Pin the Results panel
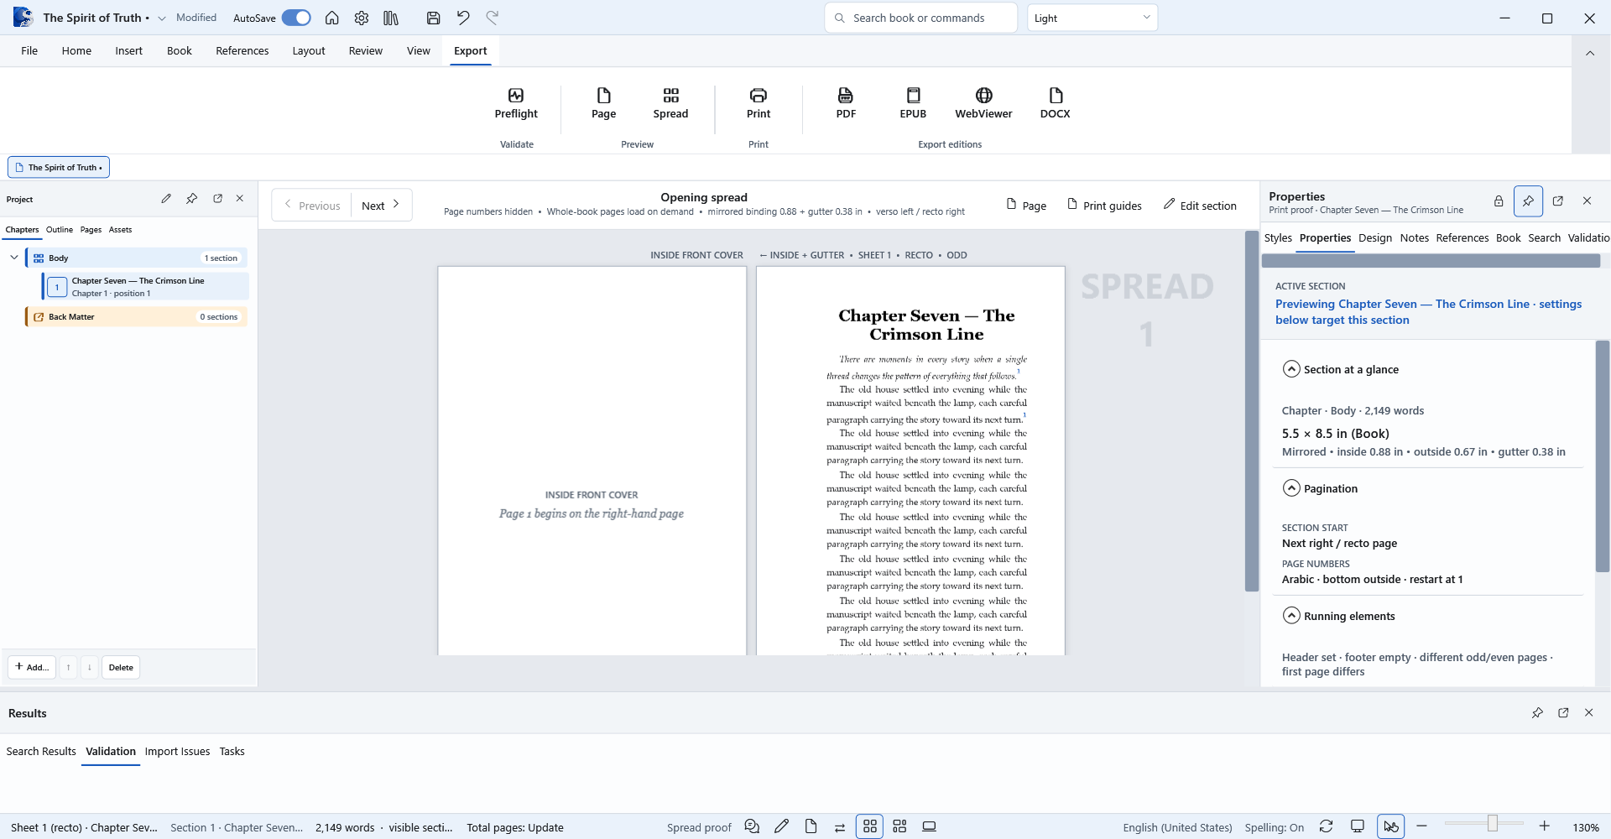 (x=1537, y=713)
